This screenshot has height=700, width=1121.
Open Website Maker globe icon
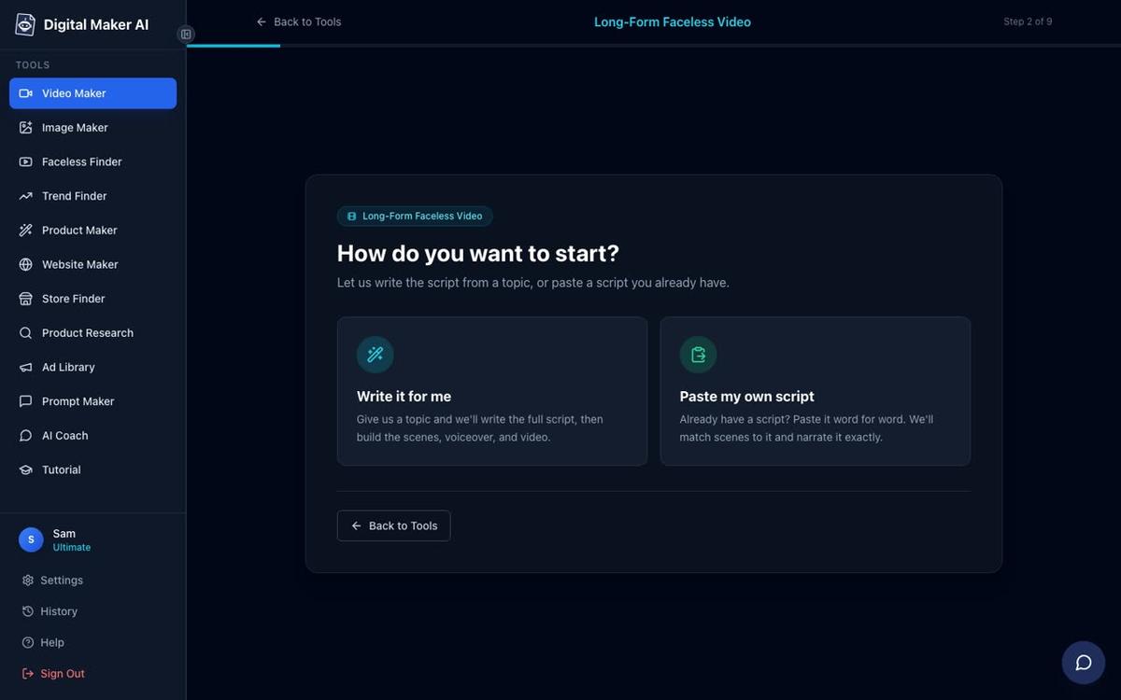(x=25, y=264)
